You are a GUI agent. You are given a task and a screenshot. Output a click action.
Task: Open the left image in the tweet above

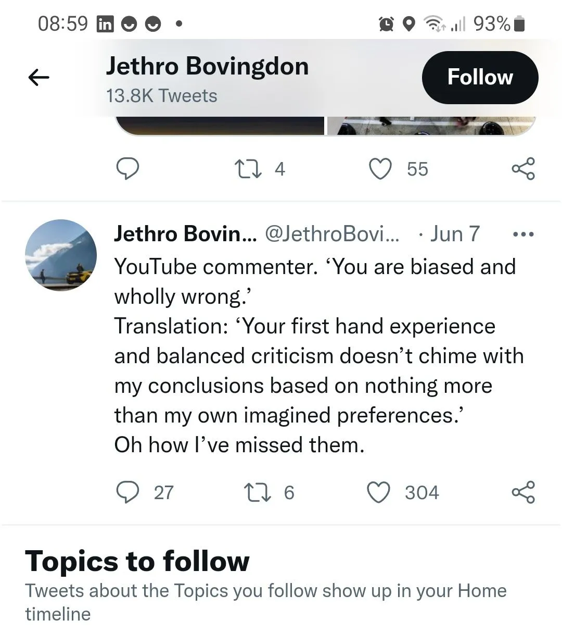coord(219,126)
